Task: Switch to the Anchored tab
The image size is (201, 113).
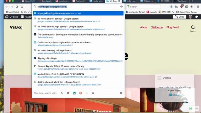Action: (x=79, y=1)
